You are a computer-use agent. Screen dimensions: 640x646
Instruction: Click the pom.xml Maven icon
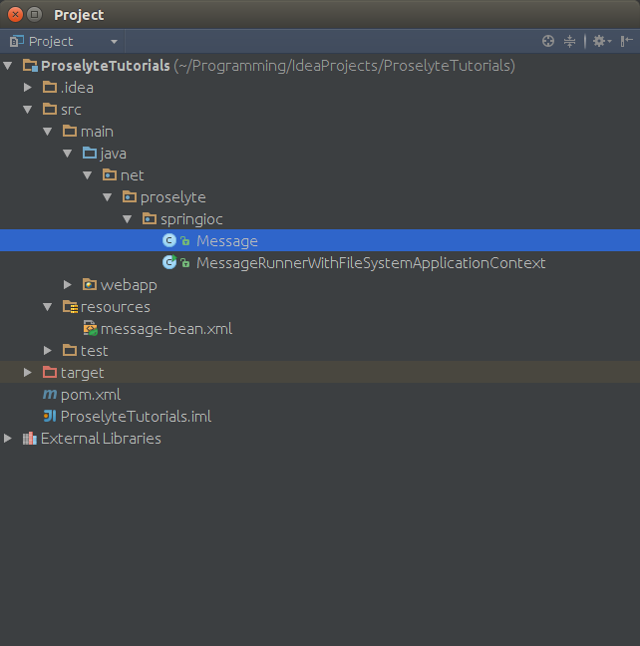coord(49,395)
